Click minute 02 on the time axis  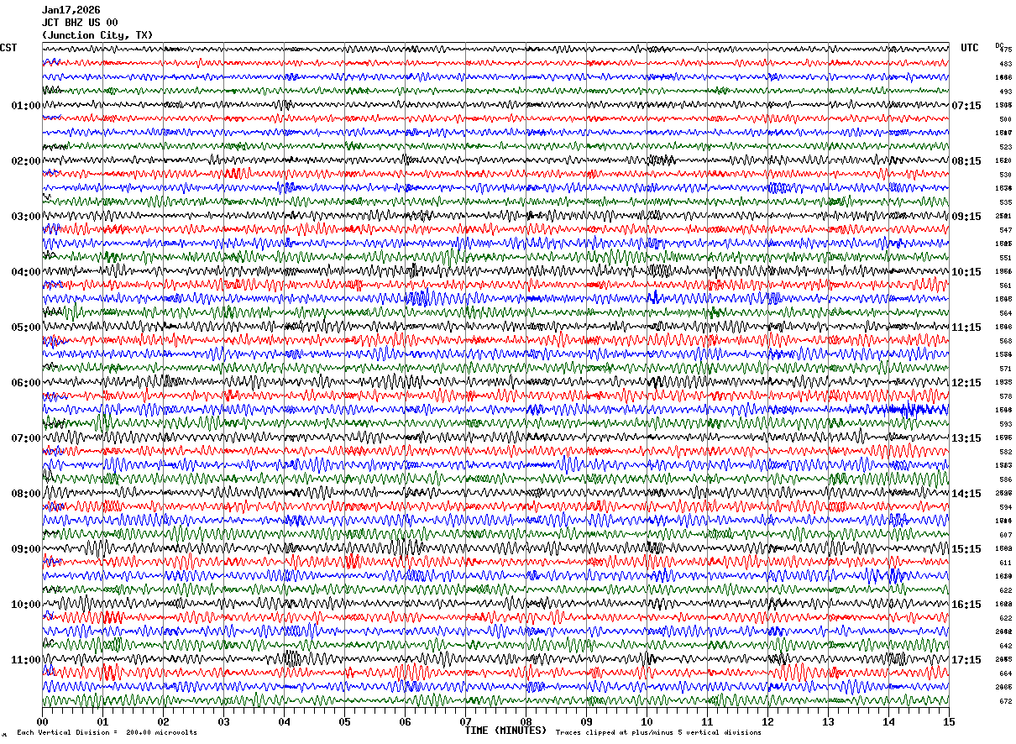[x=163, y=721]
